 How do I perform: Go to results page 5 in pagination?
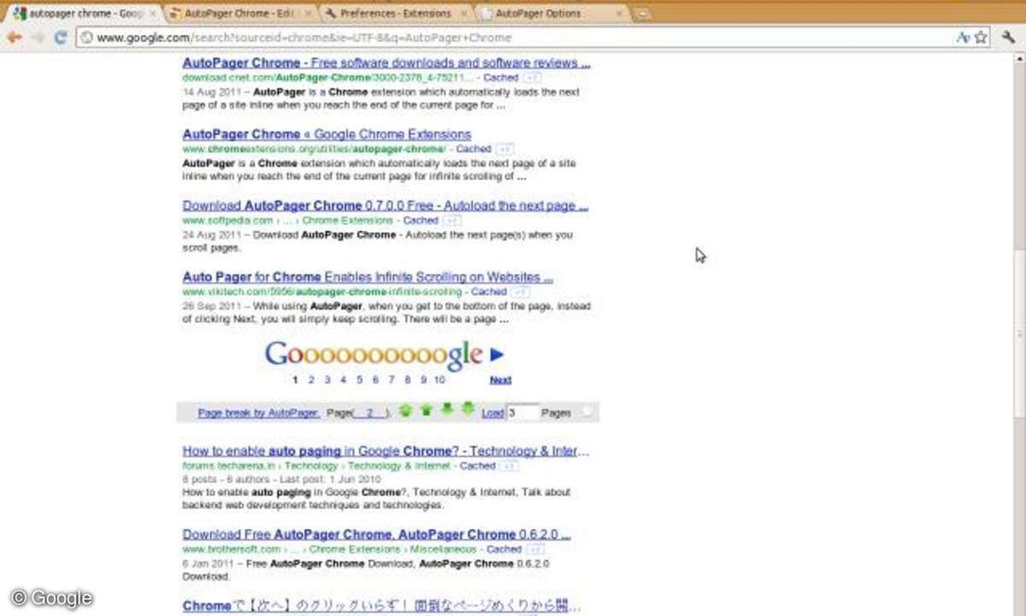(360, 380)
